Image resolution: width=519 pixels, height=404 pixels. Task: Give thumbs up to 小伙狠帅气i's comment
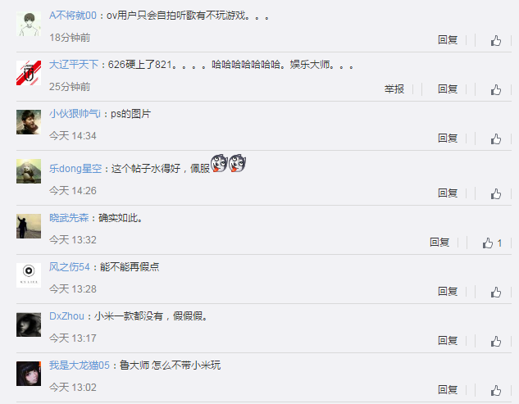(496, 138)
